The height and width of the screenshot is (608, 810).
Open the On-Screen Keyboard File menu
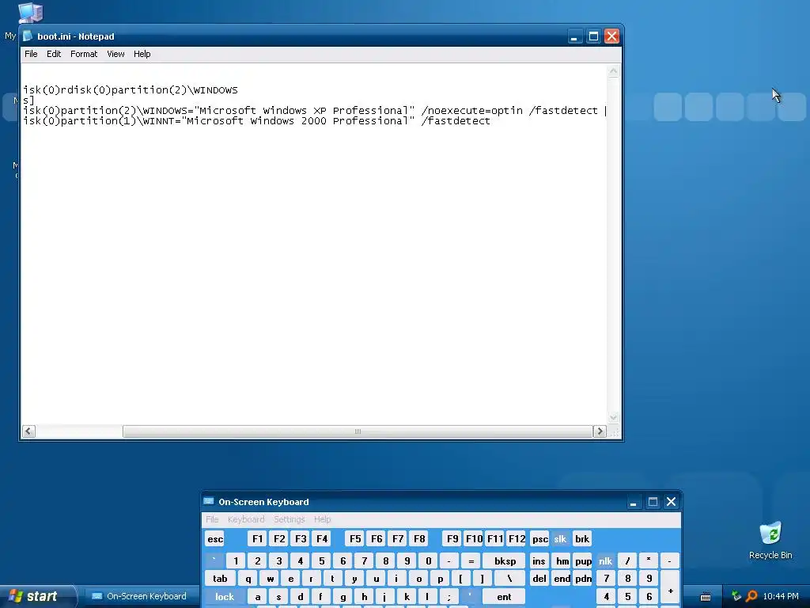tap(212, 519)
